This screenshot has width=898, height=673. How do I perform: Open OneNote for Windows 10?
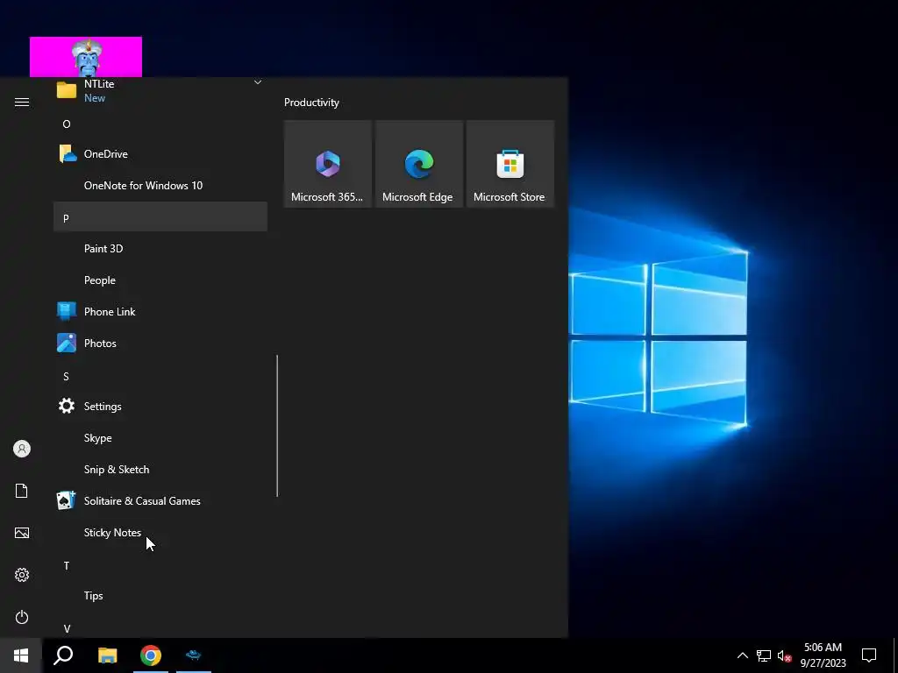(x=160, y=186)
